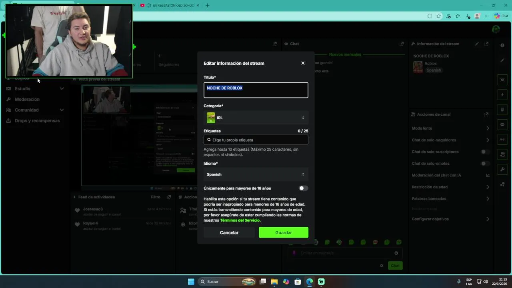Select Rayuel4 follow activity entry

(x=123, y=226)
